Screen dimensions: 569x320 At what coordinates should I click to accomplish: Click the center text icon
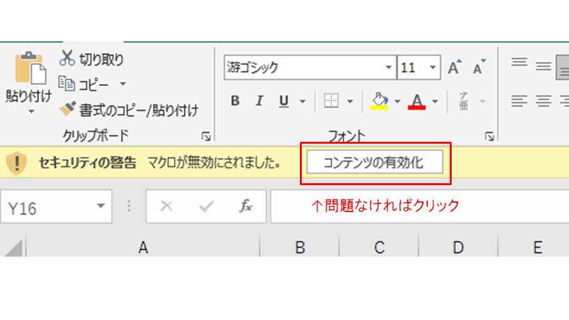tap(543, 101)
